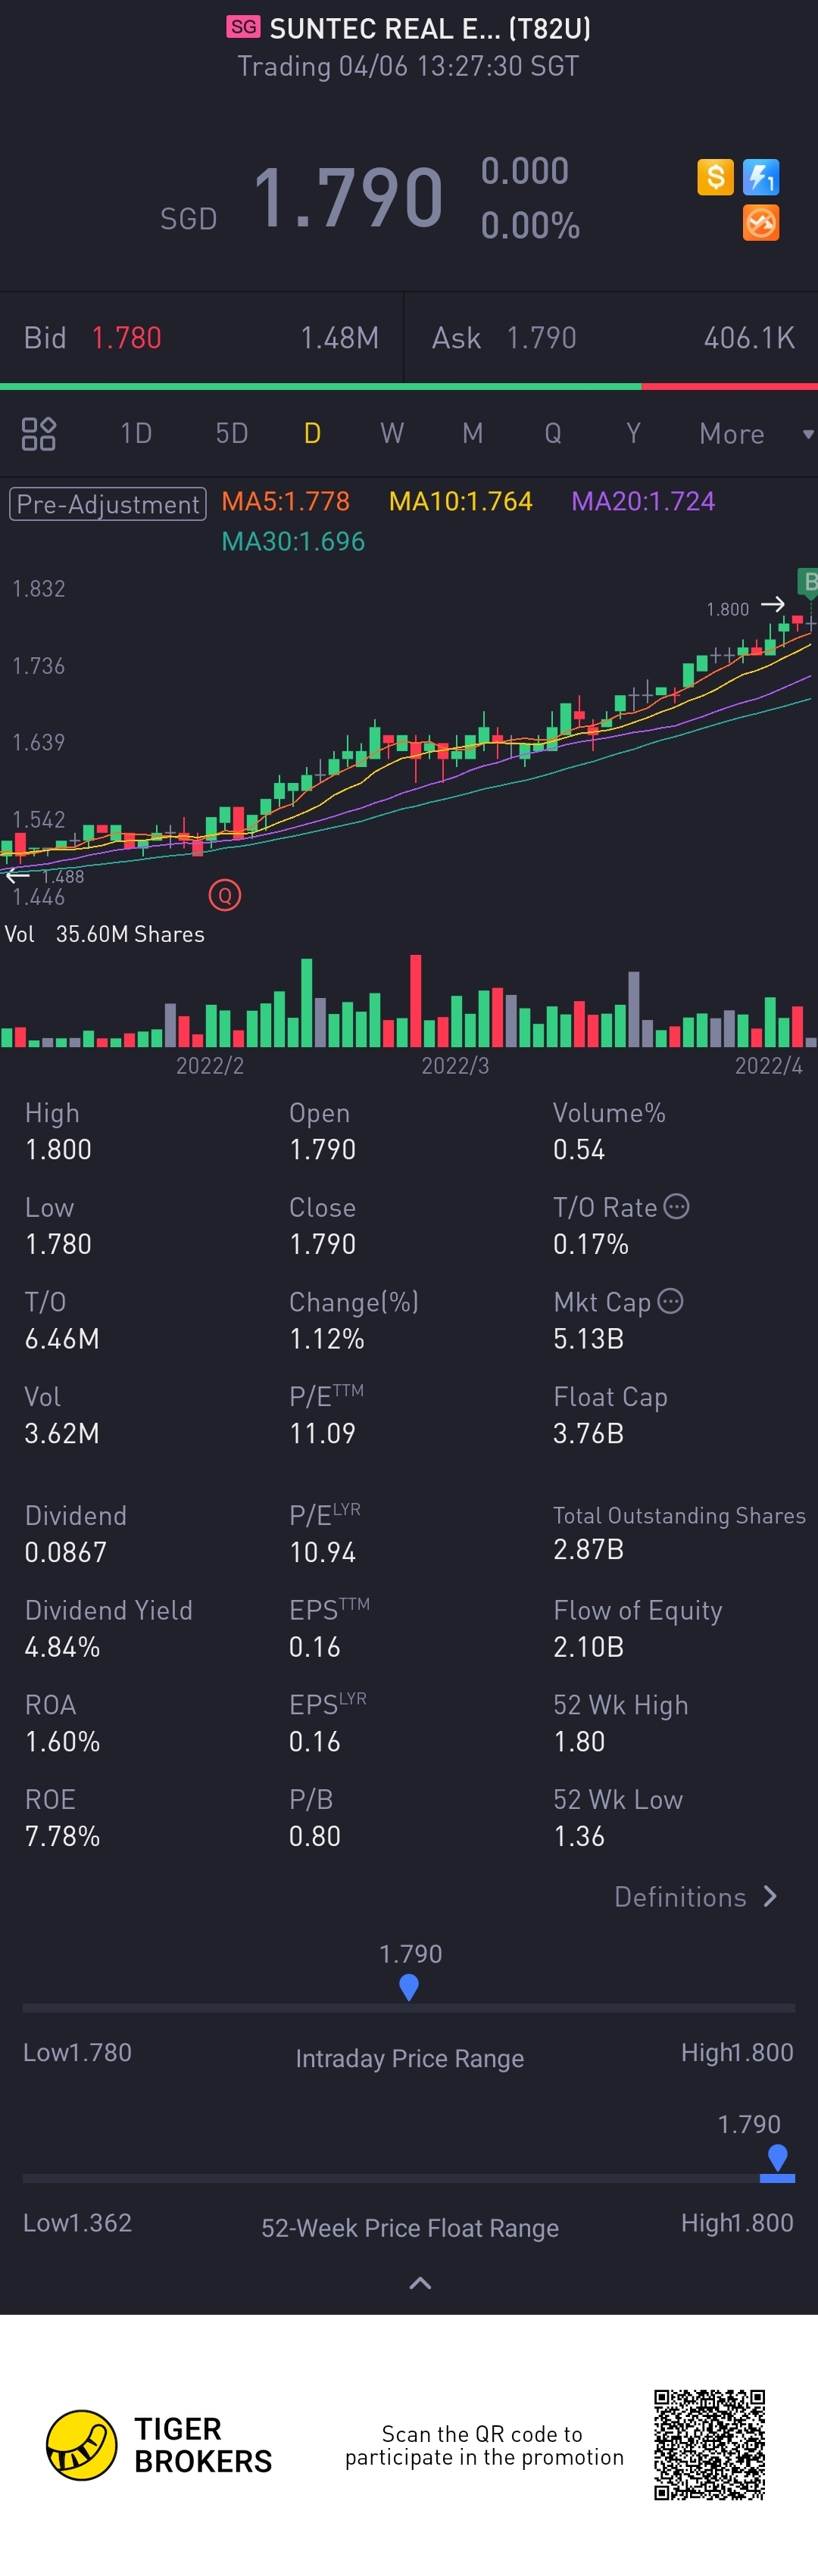Select the W weekly chart tab
Image resolution: width=818 pixels, height=2576 pixels.
pos(392,434)
